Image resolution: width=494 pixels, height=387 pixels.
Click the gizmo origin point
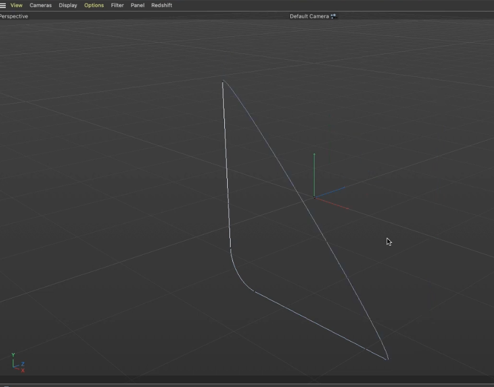click(x=315, y=197)
